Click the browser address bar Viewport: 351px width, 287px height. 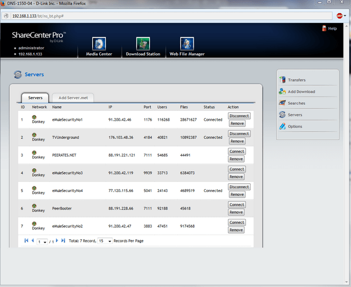click(x=165, y=15)
